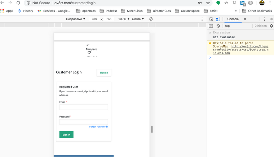This screenshot has height=157, width=274.
Task: Open the Not Secure site info icon
Action: point(28,3)
